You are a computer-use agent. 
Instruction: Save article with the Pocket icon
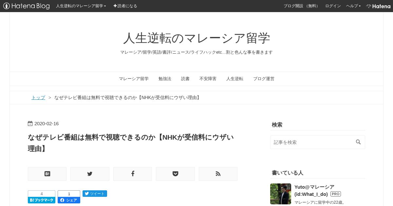click(x=175, y=174)
